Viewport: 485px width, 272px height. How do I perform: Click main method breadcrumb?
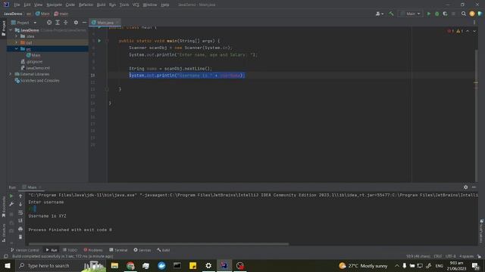[61, 14]
